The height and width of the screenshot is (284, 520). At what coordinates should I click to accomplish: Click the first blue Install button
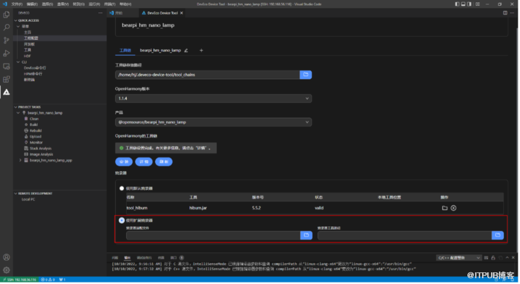124,162
